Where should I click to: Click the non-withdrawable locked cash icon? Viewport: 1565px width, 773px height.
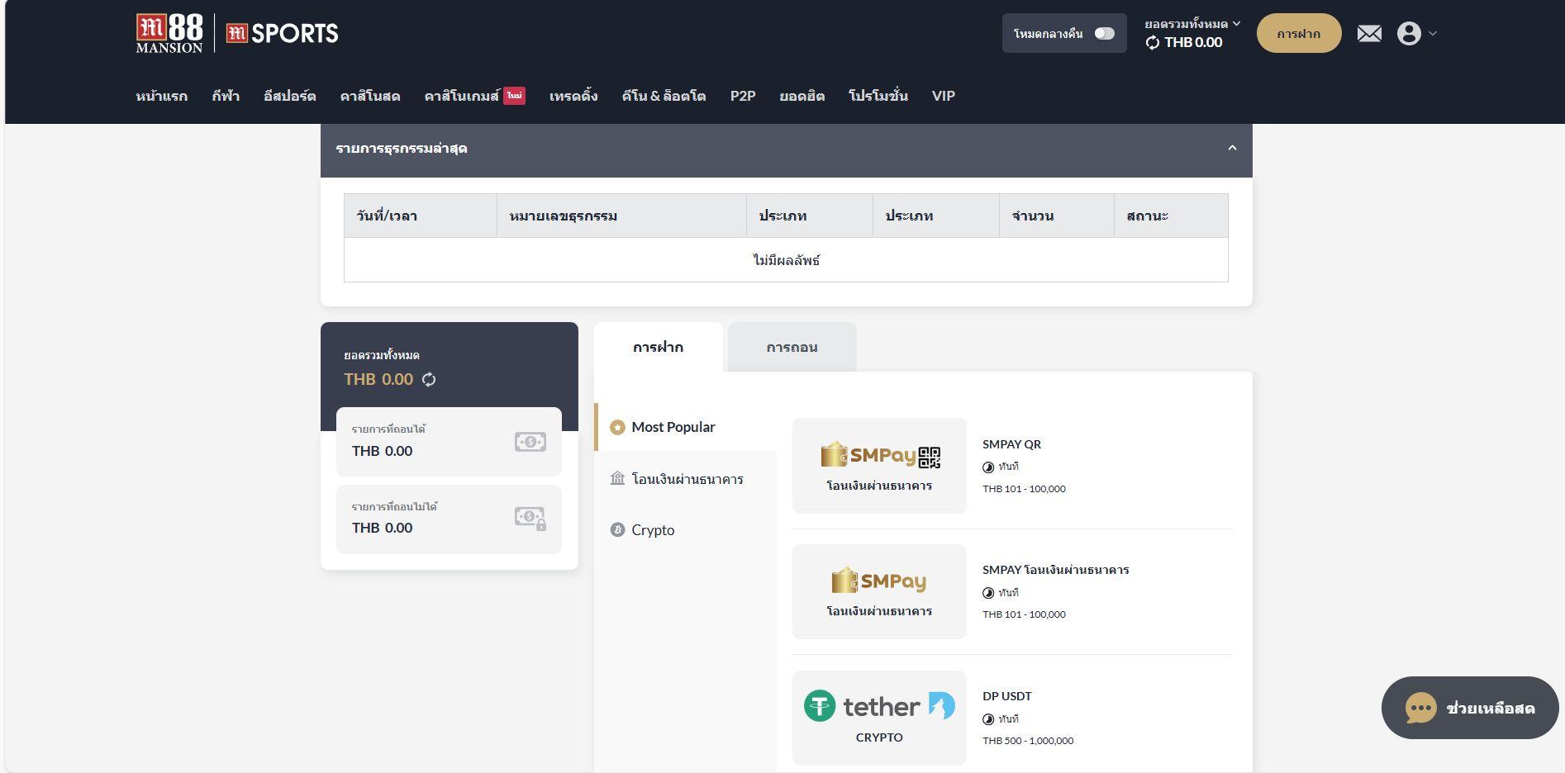point(530,518)
